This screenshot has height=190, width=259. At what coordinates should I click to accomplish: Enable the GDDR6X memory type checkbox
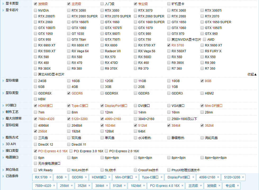click(x=36, y=93)
